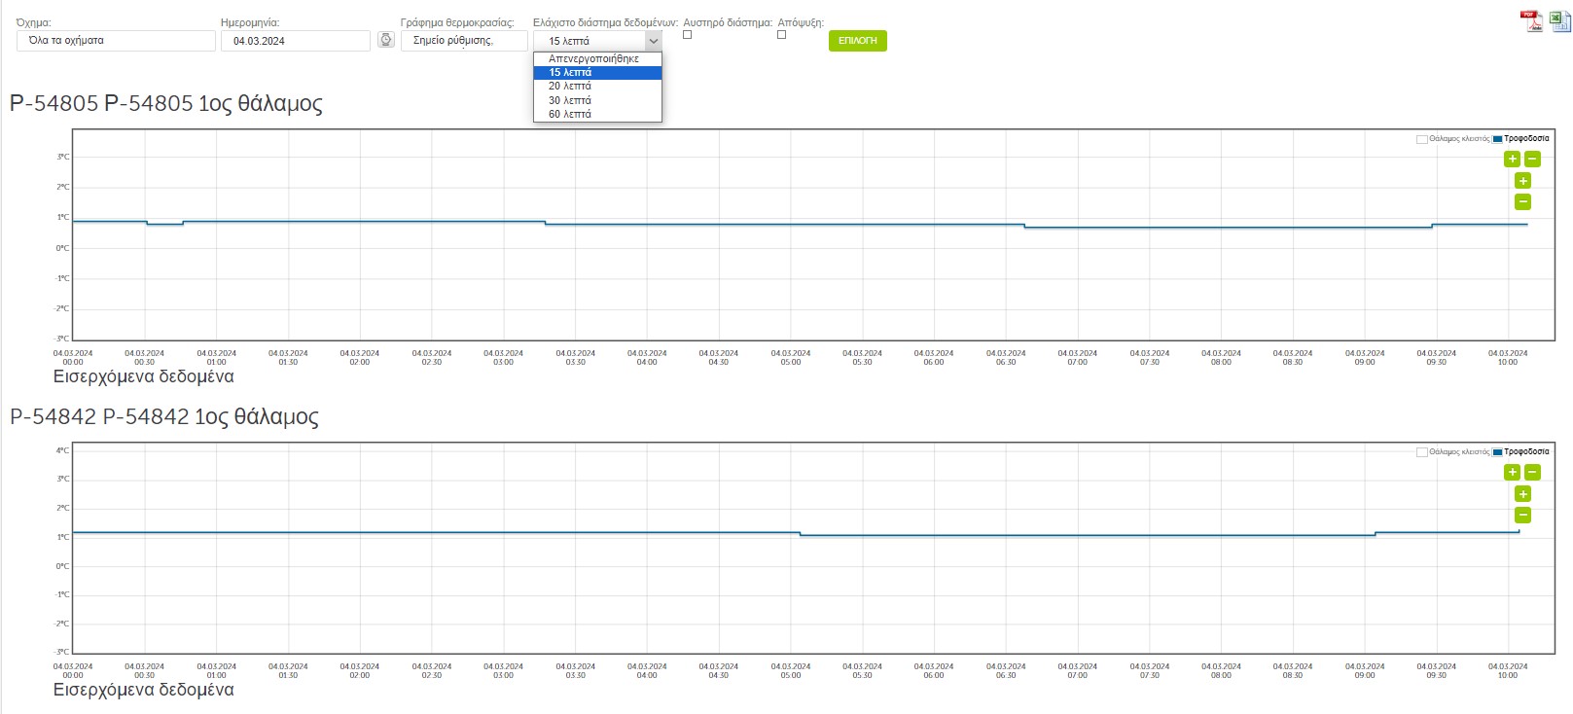The height and width of the screenshot is (714, 1573).
Task: Open the clock picker beside the date field
Action: tap(386, 40)
